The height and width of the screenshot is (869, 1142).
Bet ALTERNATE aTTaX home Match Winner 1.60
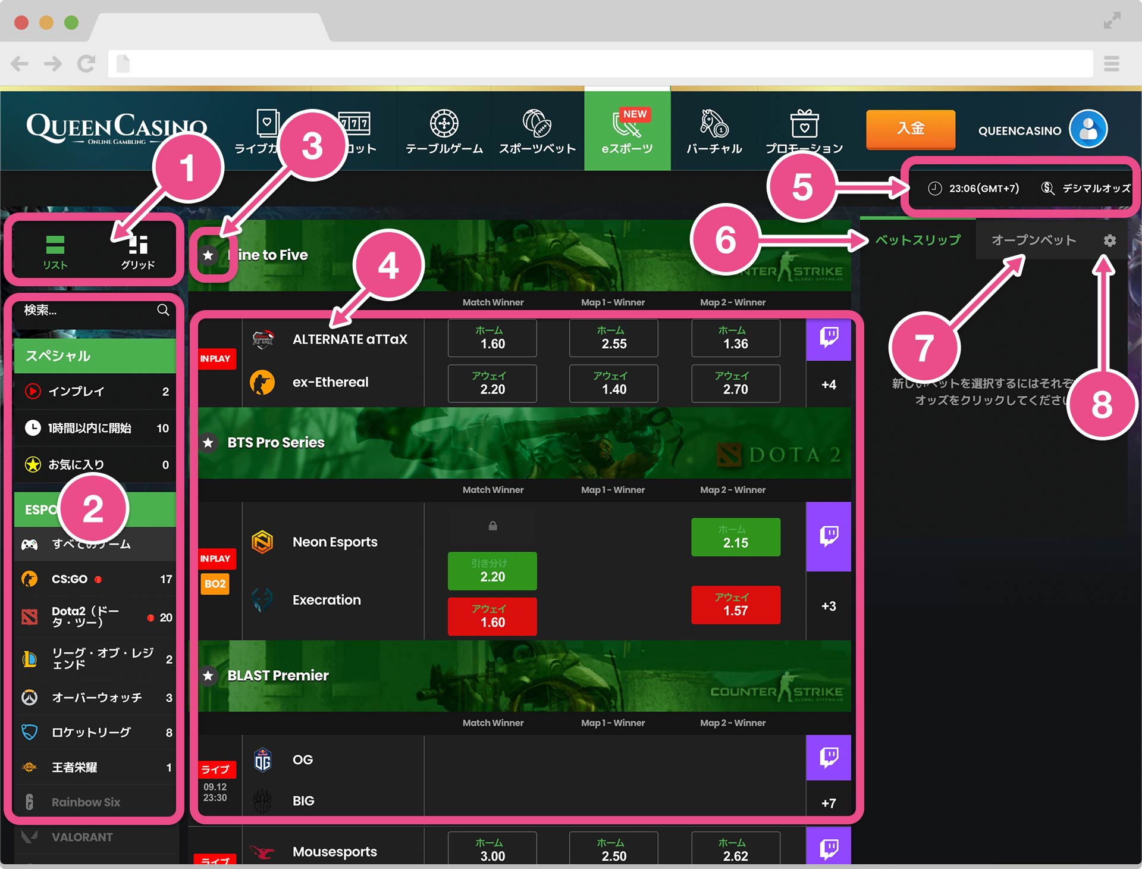pyautogui.click(x=492, y=338)
